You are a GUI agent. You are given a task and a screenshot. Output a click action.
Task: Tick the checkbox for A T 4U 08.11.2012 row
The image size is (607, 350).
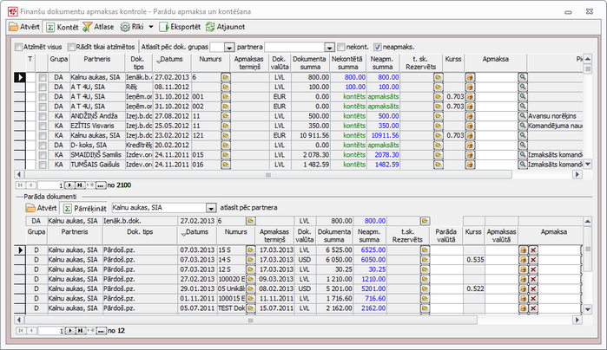(x=43, y=87)
